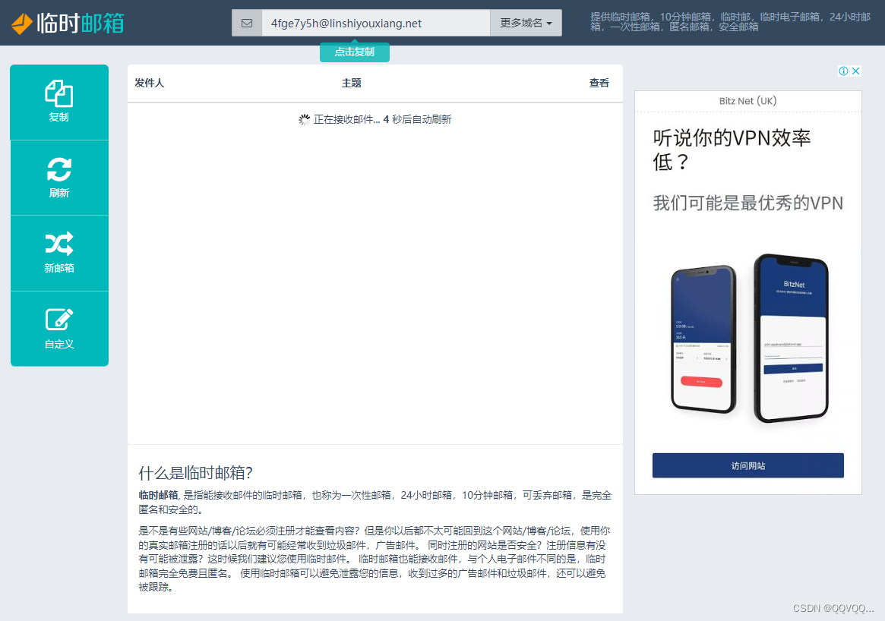The height and width of the screenshot is (621, 885).
Task: Close the advertisement with X icon
Action: [855, 71]
